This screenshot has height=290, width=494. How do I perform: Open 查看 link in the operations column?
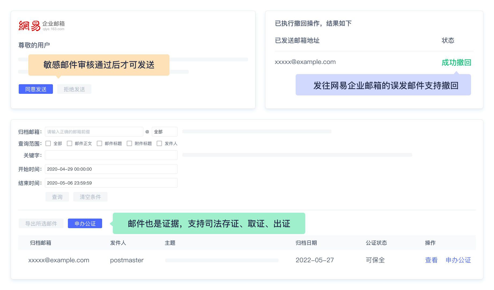pyautogui.click(x=431, y=260)
